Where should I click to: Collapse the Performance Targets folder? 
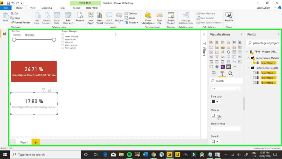click(x=248, y=68)
